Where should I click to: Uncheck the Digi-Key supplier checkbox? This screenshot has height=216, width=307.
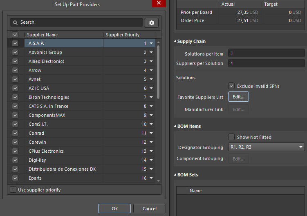tap(15, 160)
